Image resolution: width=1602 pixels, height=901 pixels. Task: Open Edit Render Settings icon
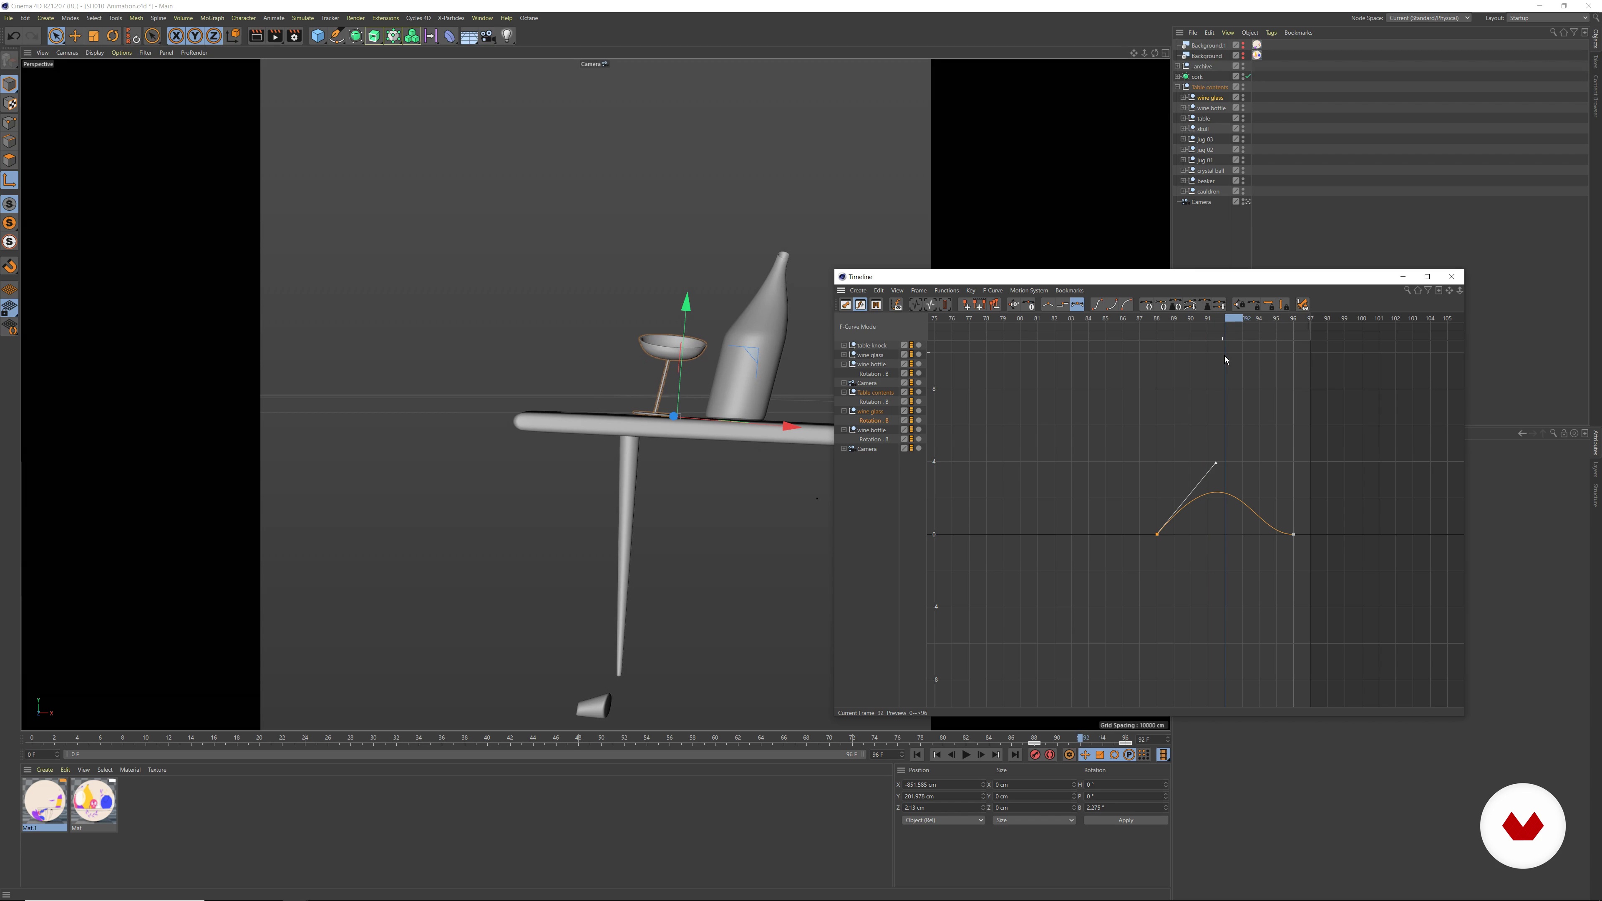pyautogui.click(x=294, y=36)
